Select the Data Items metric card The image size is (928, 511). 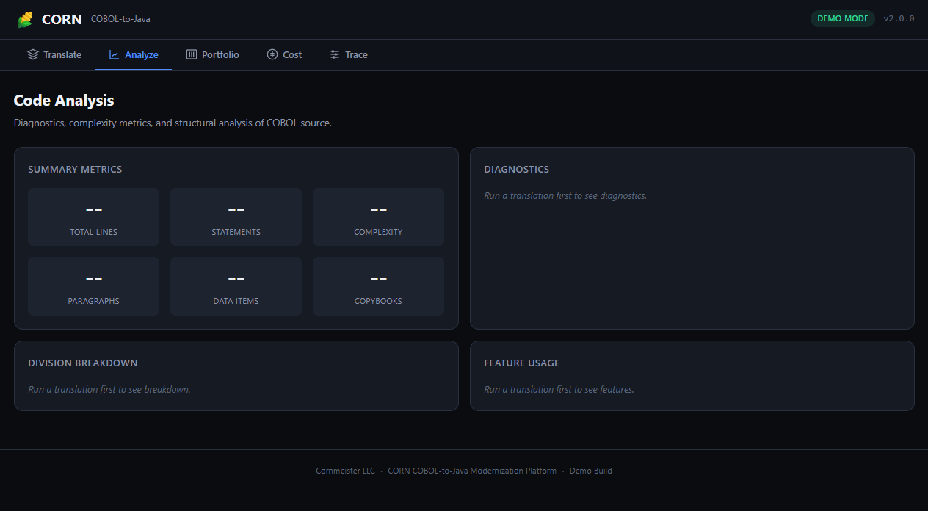tap(236, 286)
